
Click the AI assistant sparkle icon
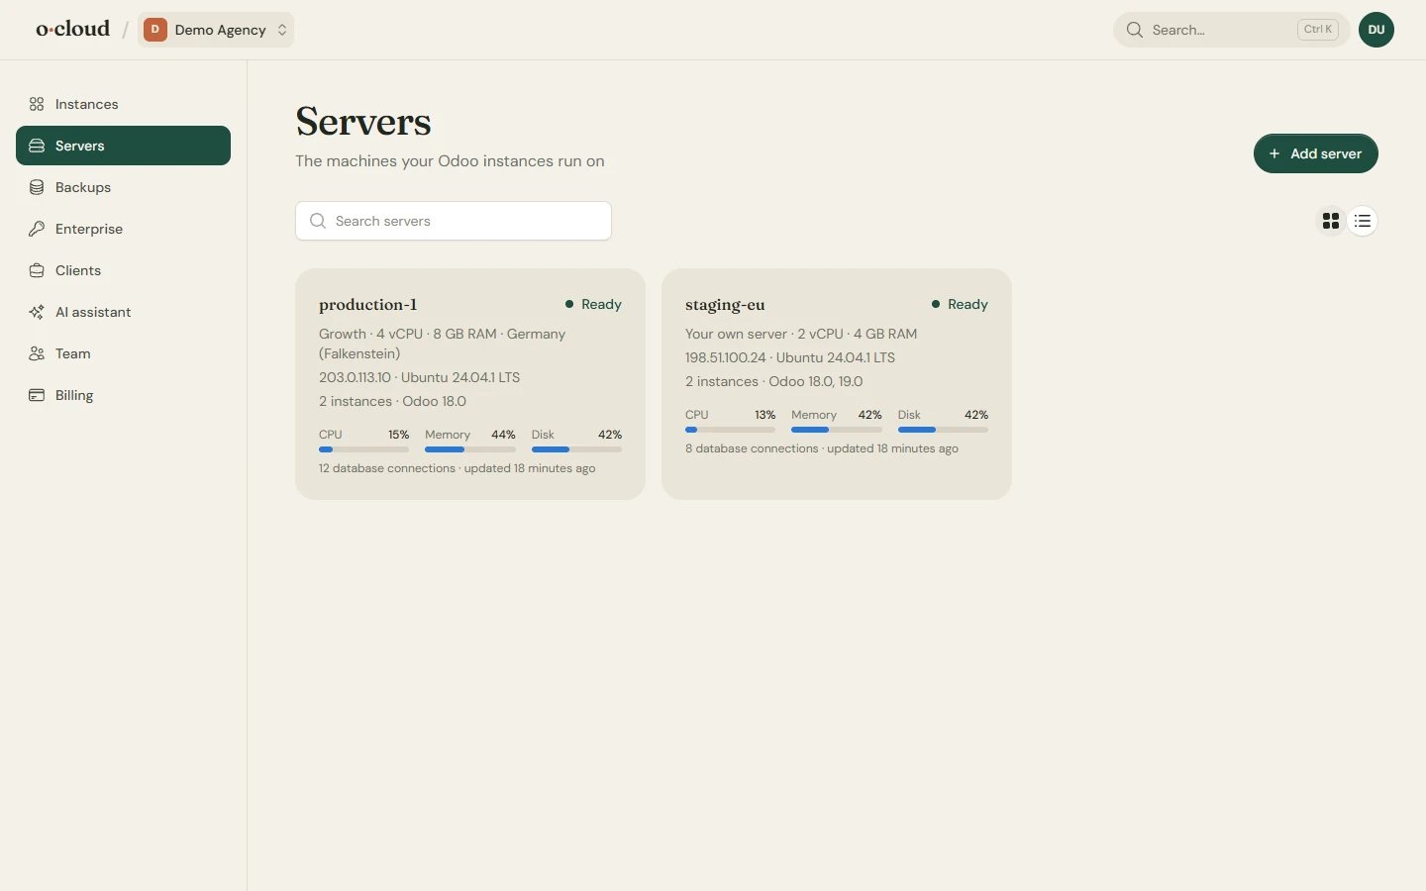click(x=37, y=312)
